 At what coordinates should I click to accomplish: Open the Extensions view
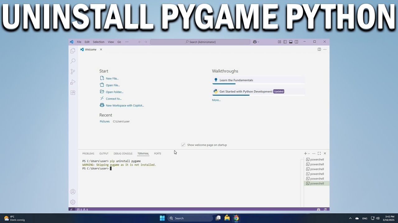coord(73,93)
